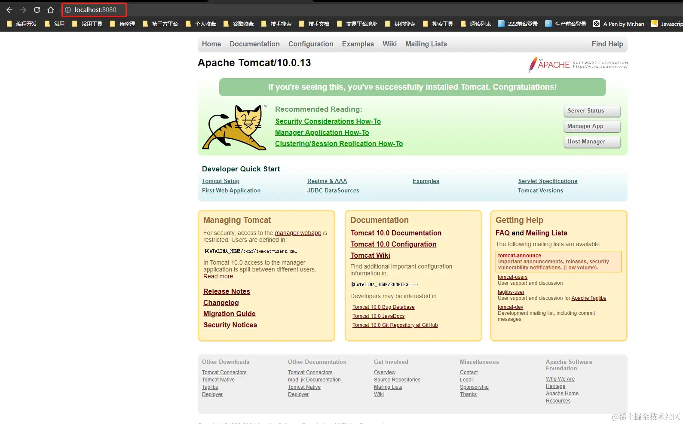Click the Server Status button
Viewport: 683px width, 424px height.
[592, 111]
